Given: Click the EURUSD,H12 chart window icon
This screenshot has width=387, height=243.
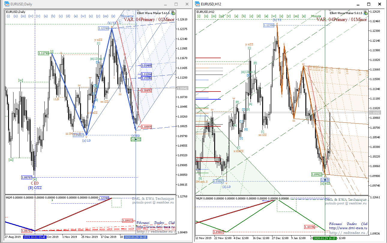Looking at the screenshot, I should click(x=197, y=4).
